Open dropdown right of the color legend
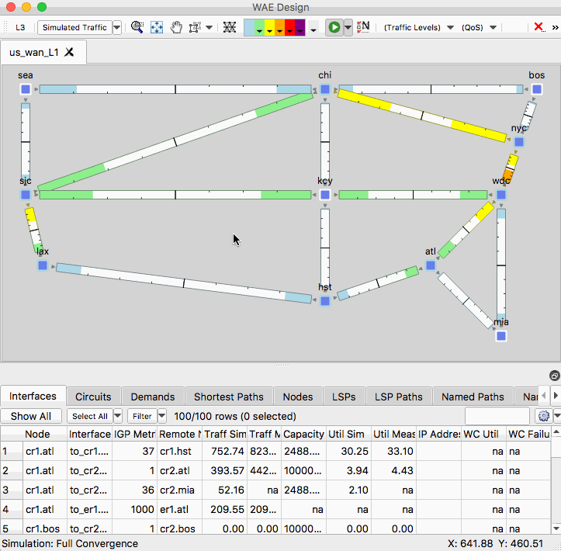This screenshot has width=561, height=551. (x=313, y=30)
